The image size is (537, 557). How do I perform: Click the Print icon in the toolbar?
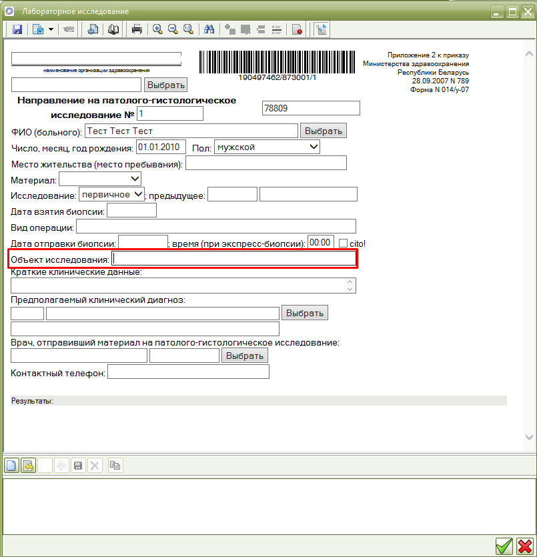[137, 29]
